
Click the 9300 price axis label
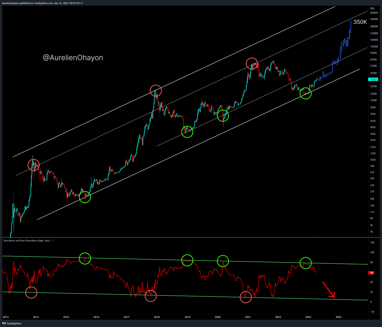pyautogui.click(x=373, y=108)
